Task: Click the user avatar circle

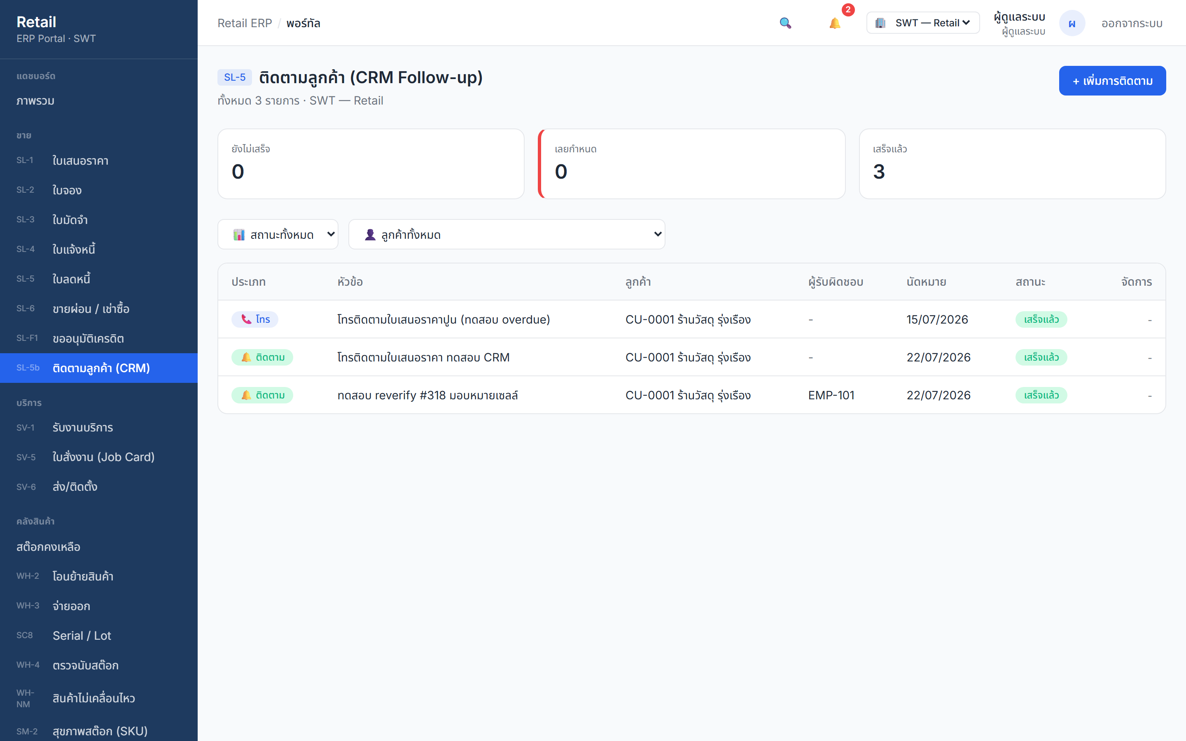Action: (1072, 23)
